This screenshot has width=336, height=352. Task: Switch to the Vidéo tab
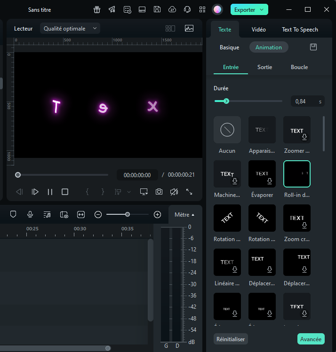click(x=259, y=30)
